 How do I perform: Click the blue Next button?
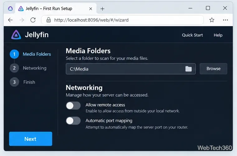31,139
